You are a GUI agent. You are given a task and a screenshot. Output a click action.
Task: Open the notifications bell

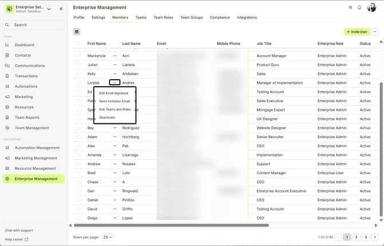tap(359, 7)
